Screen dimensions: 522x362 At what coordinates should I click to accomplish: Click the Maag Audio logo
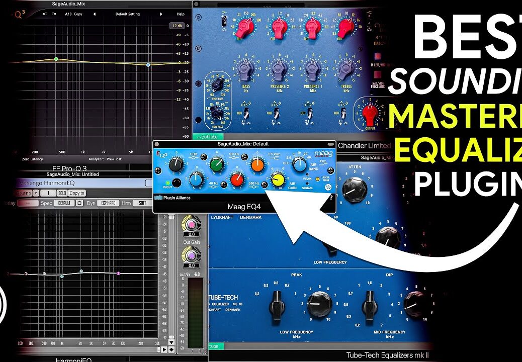click(x=323, y=154)
